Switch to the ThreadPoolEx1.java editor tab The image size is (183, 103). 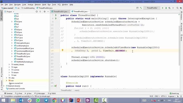(x=60, y=11)
